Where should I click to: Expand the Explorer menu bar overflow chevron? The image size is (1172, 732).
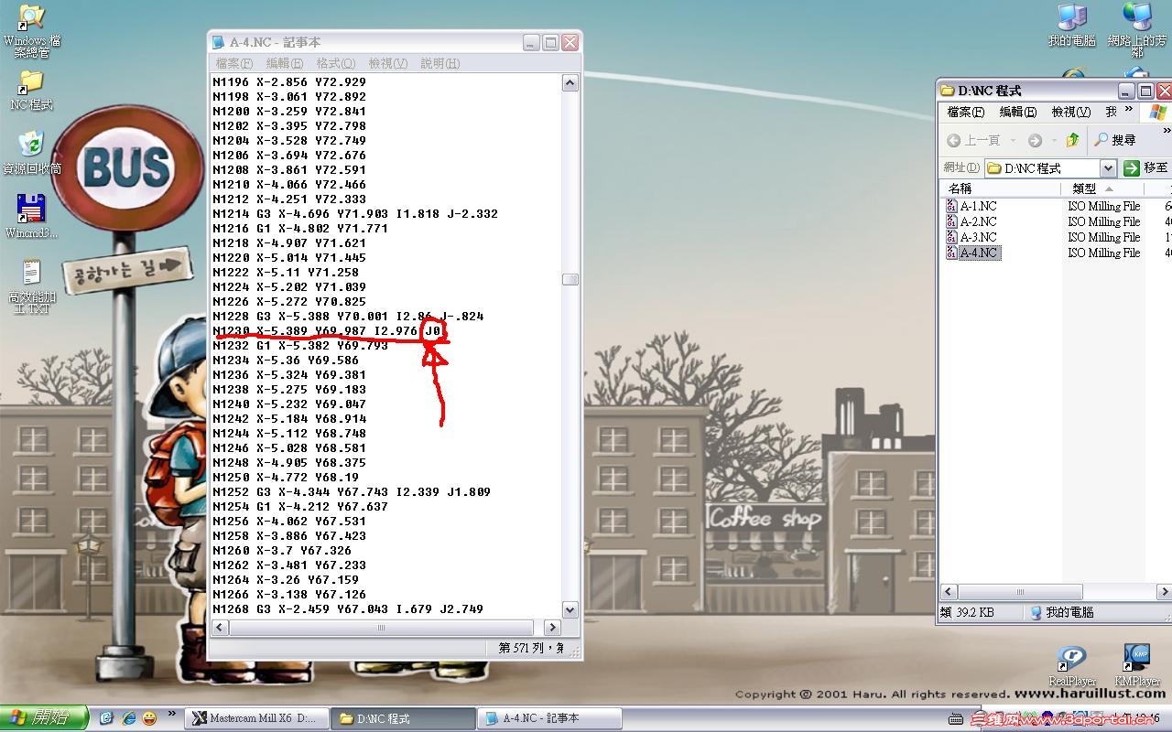point(1129,110)
